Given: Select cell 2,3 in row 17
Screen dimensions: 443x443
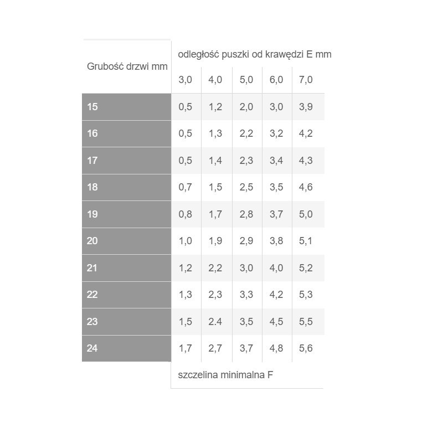Looking at the screenshot, I should tap(246, 161).
